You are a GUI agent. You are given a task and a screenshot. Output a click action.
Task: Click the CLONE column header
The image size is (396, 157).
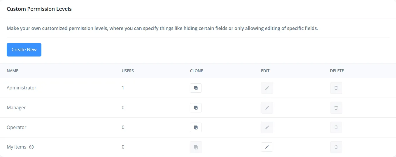196,71
